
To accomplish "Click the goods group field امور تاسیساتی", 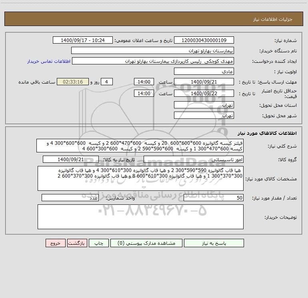I will click(194, 159).
